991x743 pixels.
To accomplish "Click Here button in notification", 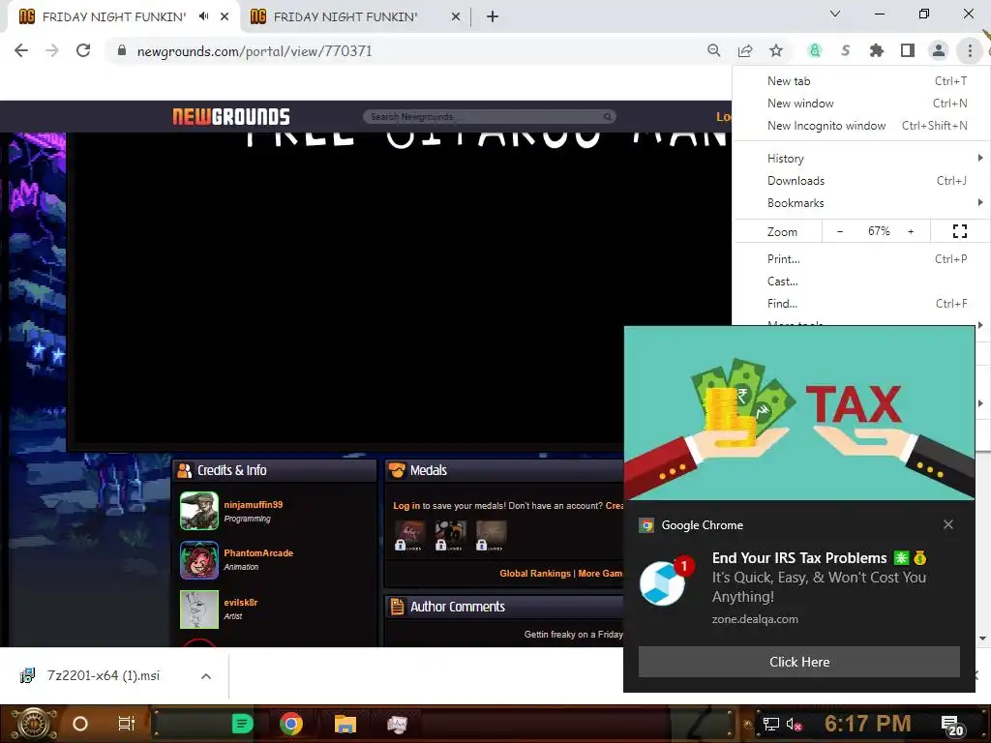I will coord(798,662).
